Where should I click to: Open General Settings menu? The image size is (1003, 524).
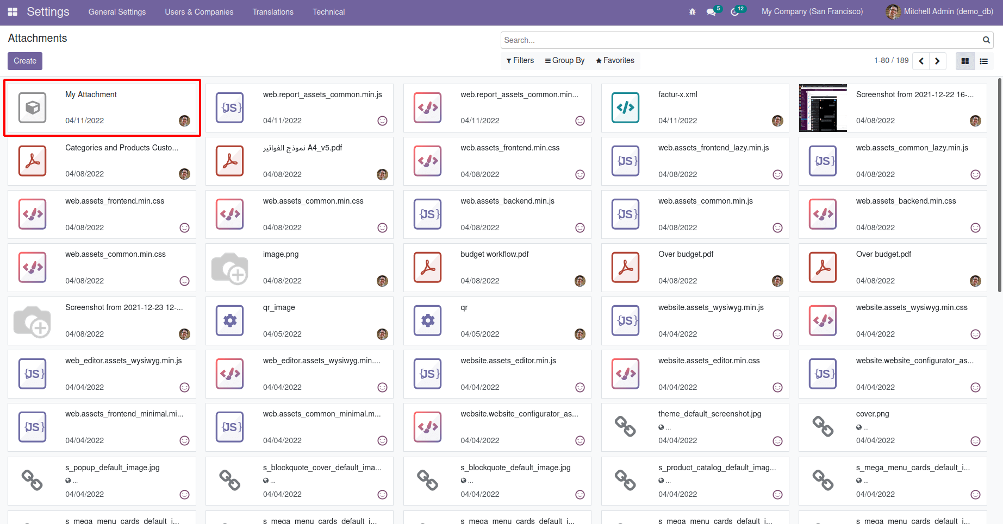(x=117, y=12)
